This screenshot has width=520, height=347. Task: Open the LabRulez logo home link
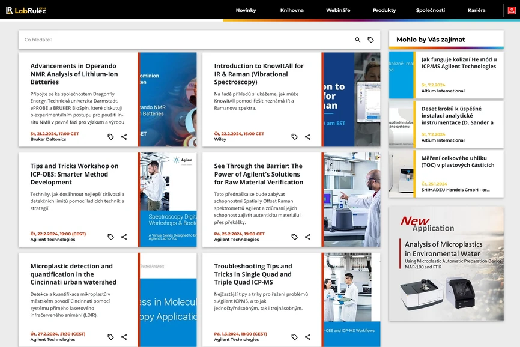(x=26, y=10)
